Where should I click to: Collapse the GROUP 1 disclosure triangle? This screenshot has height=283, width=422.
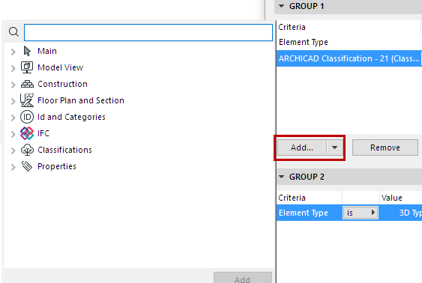[x=282, y=6]
